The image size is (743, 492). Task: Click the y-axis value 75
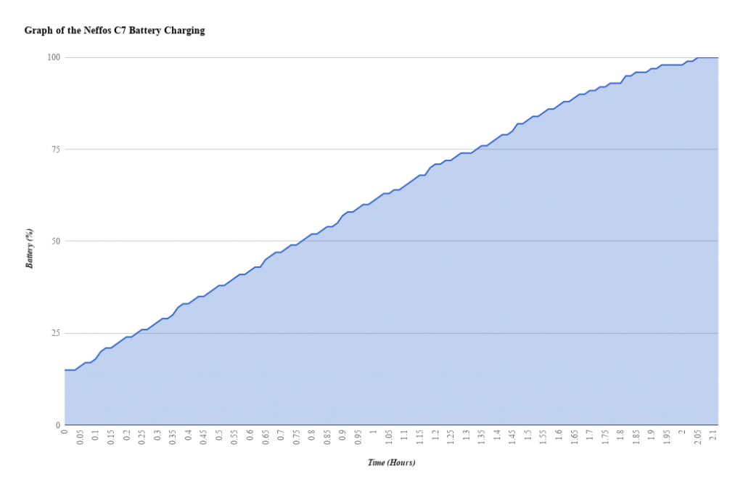point(56,149)
